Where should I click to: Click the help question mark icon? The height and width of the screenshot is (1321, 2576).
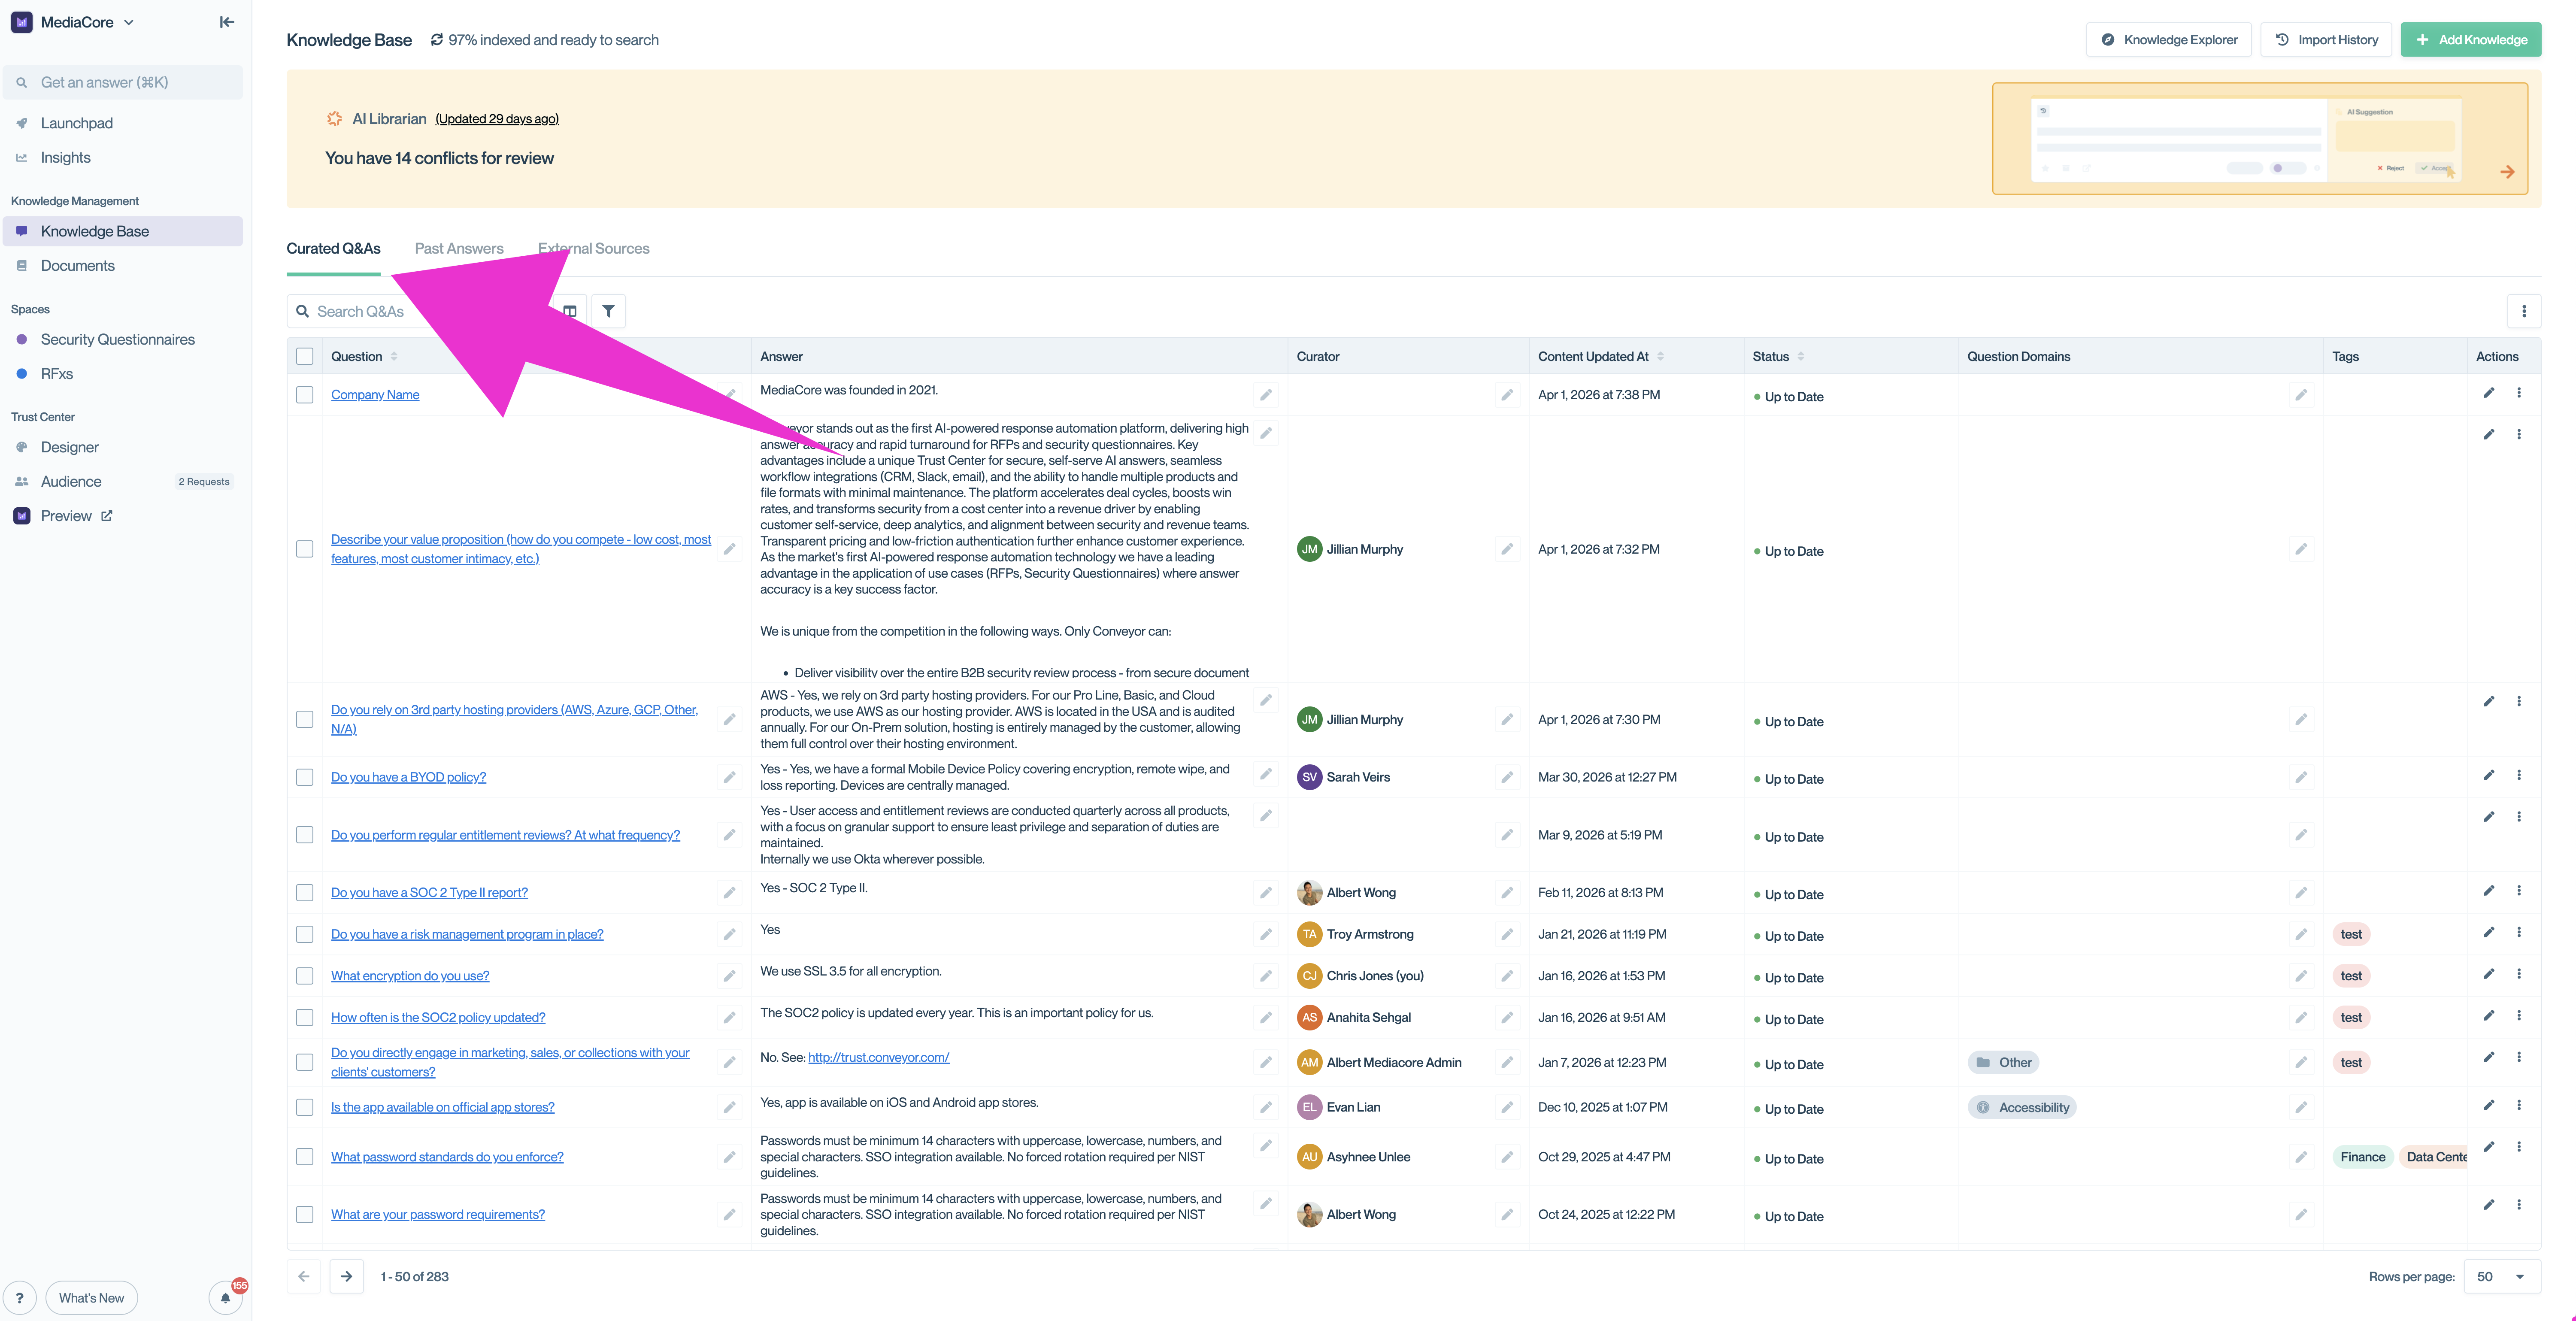[19, 1298]
